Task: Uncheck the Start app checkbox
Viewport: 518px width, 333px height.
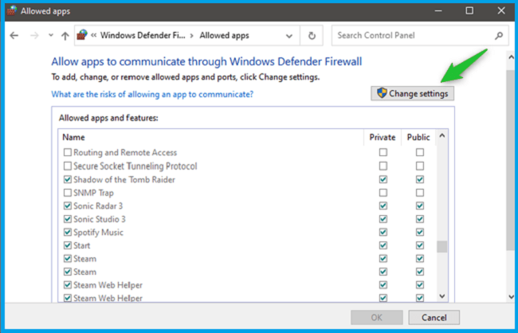Action: pos(68,245)
